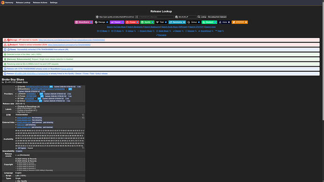Open the www.qobuz.com external link

pos(24,127)
